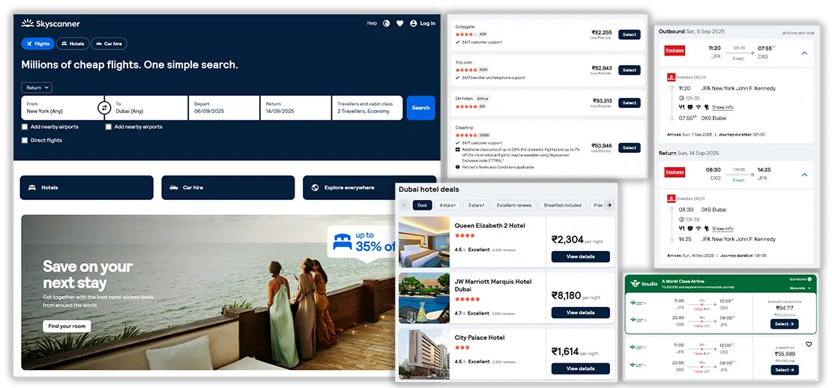The image size is (832, 388).
Task: View details for JW Marriott Marquis Hotel Dubai
Action: 580,313
